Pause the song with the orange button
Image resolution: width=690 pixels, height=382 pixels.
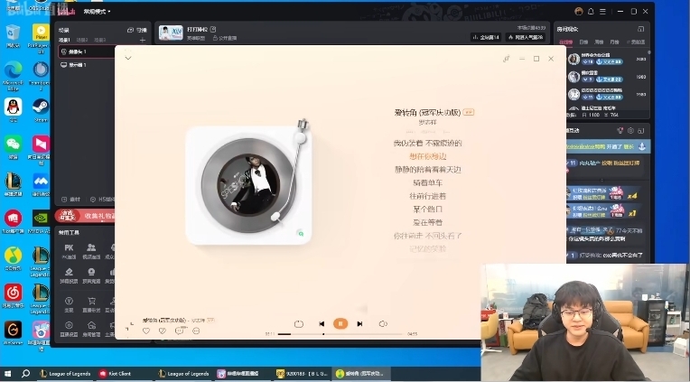point(340,323)
